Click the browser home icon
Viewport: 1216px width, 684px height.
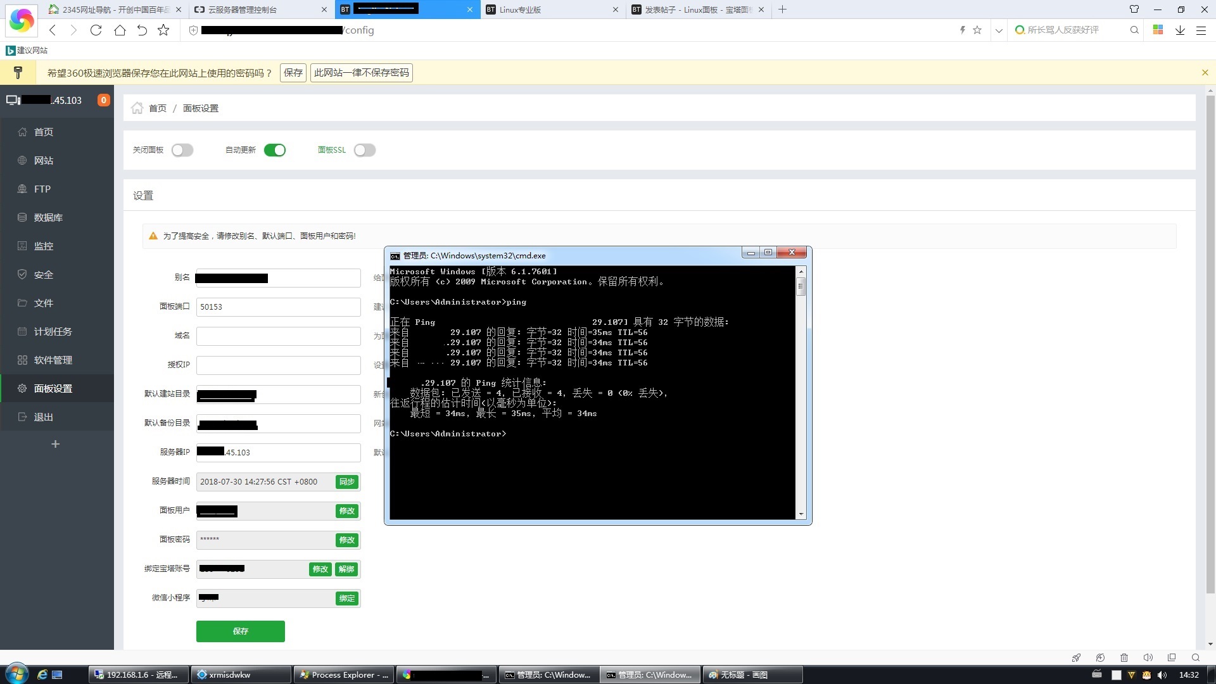pos(120,30)
